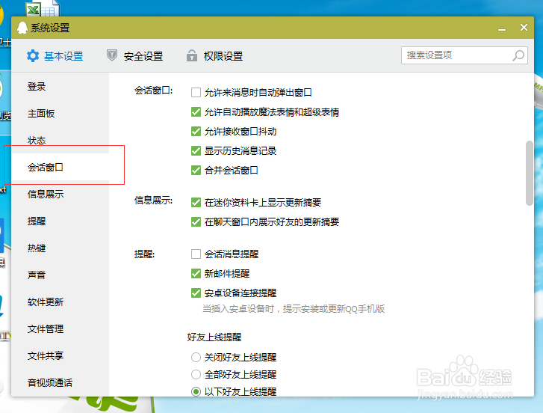Click the 提醒: section heading
The image size is (543, 413).
144,254
